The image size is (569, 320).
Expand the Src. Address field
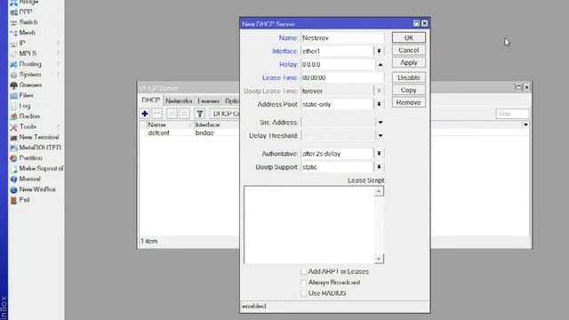click(380, 123)
